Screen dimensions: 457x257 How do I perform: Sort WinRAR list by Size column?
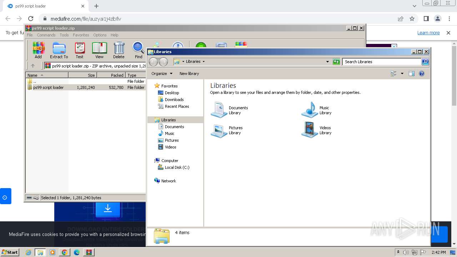pyautogui.click(x=82, y=75)
